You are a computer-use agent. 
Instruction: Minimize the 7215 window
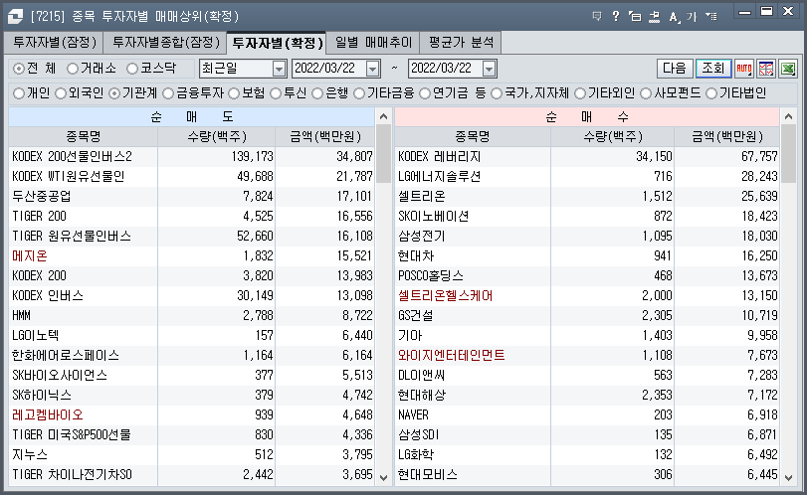point(744,11)
